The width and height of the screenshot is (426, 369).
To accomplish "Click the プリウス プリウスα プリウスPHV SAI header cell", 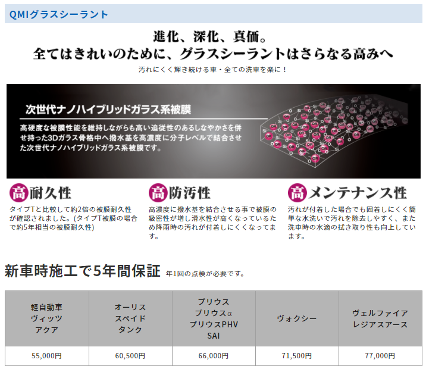I will click(x=214, y=318).
